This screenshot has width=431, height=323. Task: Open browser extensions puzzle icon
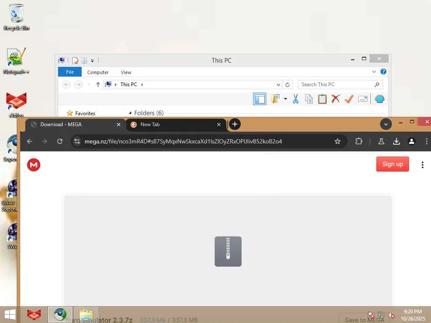(359, 141)
